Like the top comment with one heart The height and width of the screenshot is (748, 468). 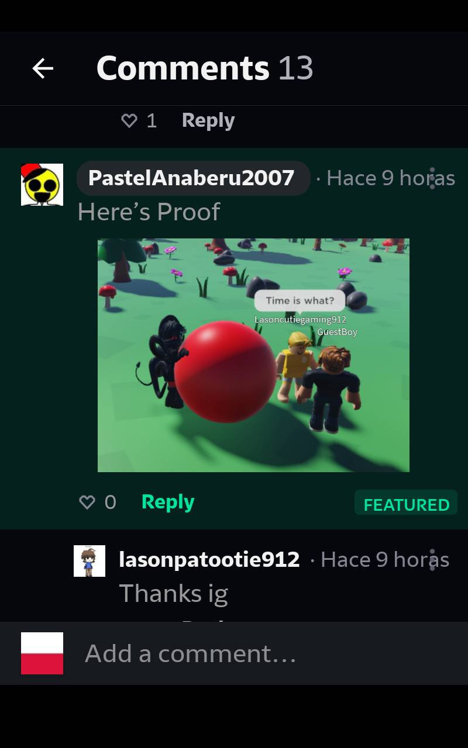(x=129, y=120)
